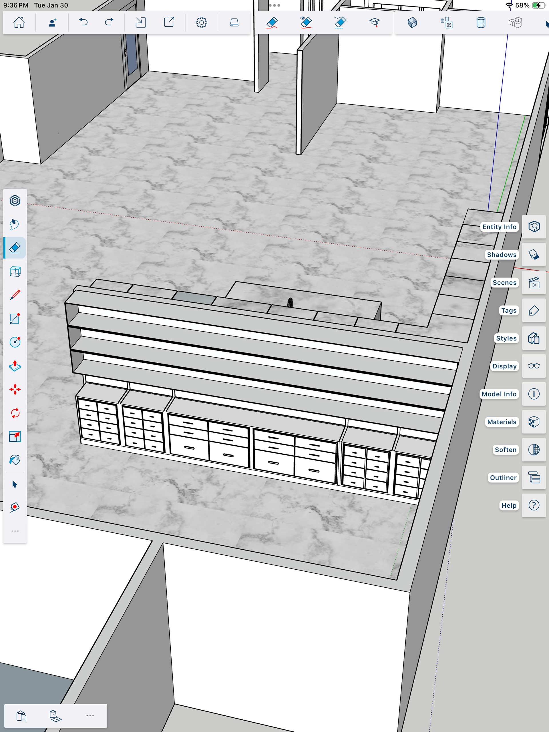Expand bottom clipboard bar's ellipsis menu
Image resolution: width=549 pixels, height=732 pixels.
click(x=90, y=715)
